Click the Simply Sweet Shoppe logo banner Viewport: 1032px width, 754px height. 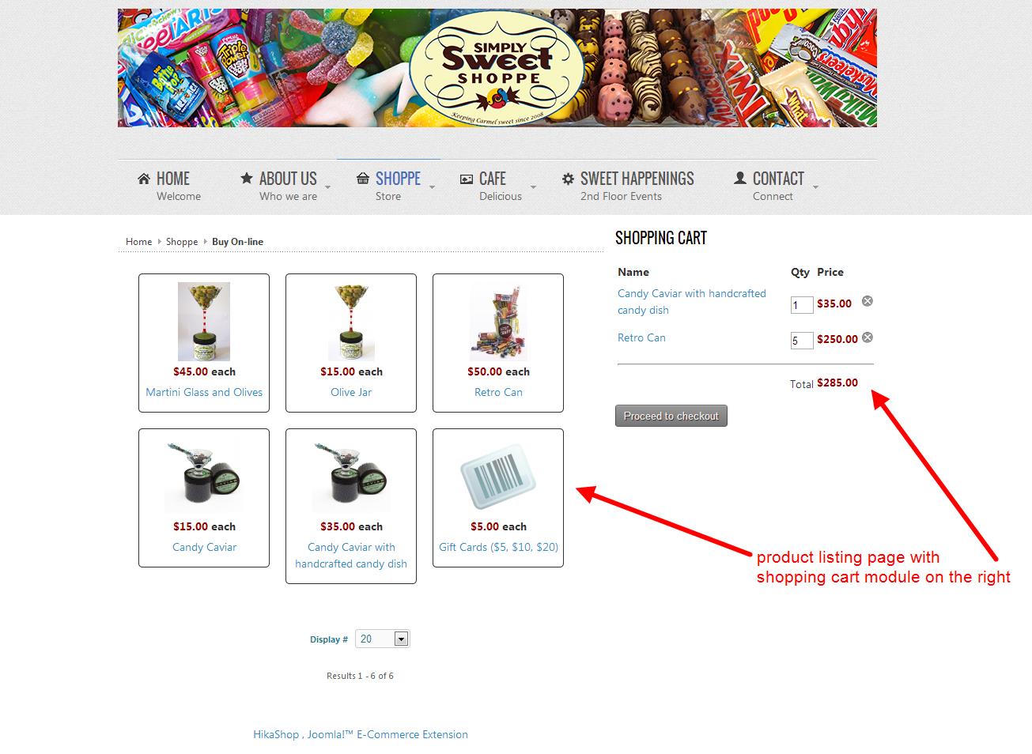(497, 68)
